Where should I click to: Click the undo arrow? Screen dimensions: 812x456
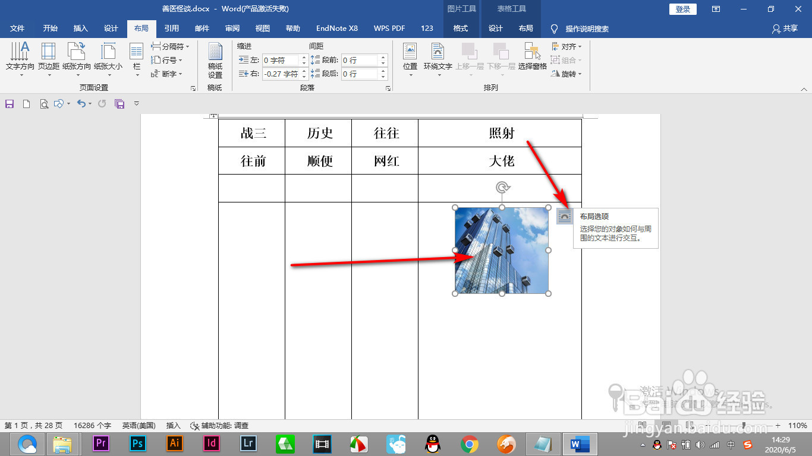tap(81, 103)
